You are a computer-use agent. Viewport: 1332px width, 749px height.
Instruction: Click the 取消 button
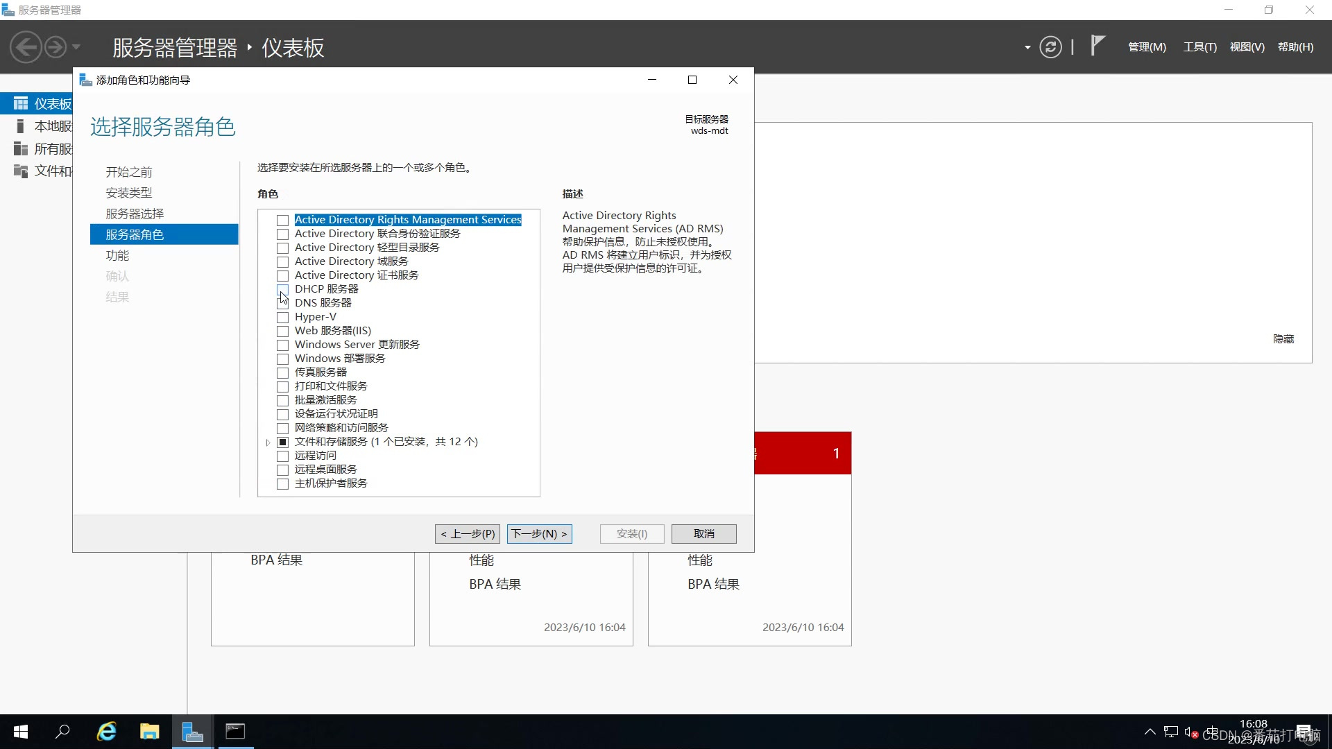(703, 533)
